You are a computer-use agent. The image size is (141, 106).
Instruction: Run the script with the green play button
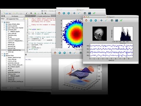point(35,13)
